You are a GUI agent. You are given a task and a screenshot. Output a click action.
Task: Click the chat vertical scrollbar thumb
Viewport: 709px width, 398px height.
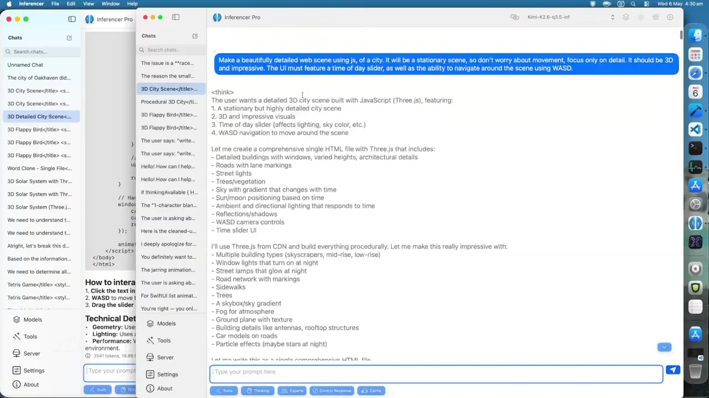pyautogui.click(x=681, y=35)
